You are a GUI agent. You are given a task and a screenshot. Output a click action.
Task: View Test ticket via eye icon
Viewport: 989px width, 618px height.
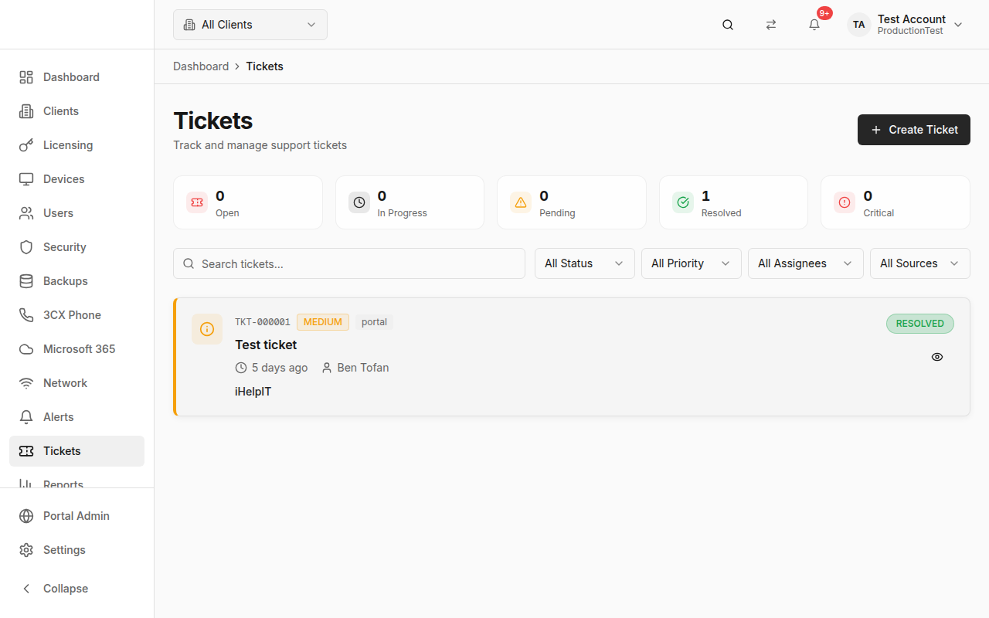tap(937, 357)
